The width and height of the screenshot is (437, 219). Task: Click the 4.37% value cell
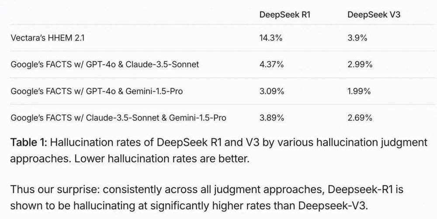click(272, 64)
